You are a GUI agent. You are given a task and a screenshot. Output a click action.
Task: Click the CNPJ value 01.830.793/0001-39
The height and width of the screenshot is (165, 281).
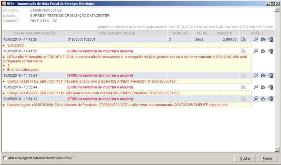[46, 11]
